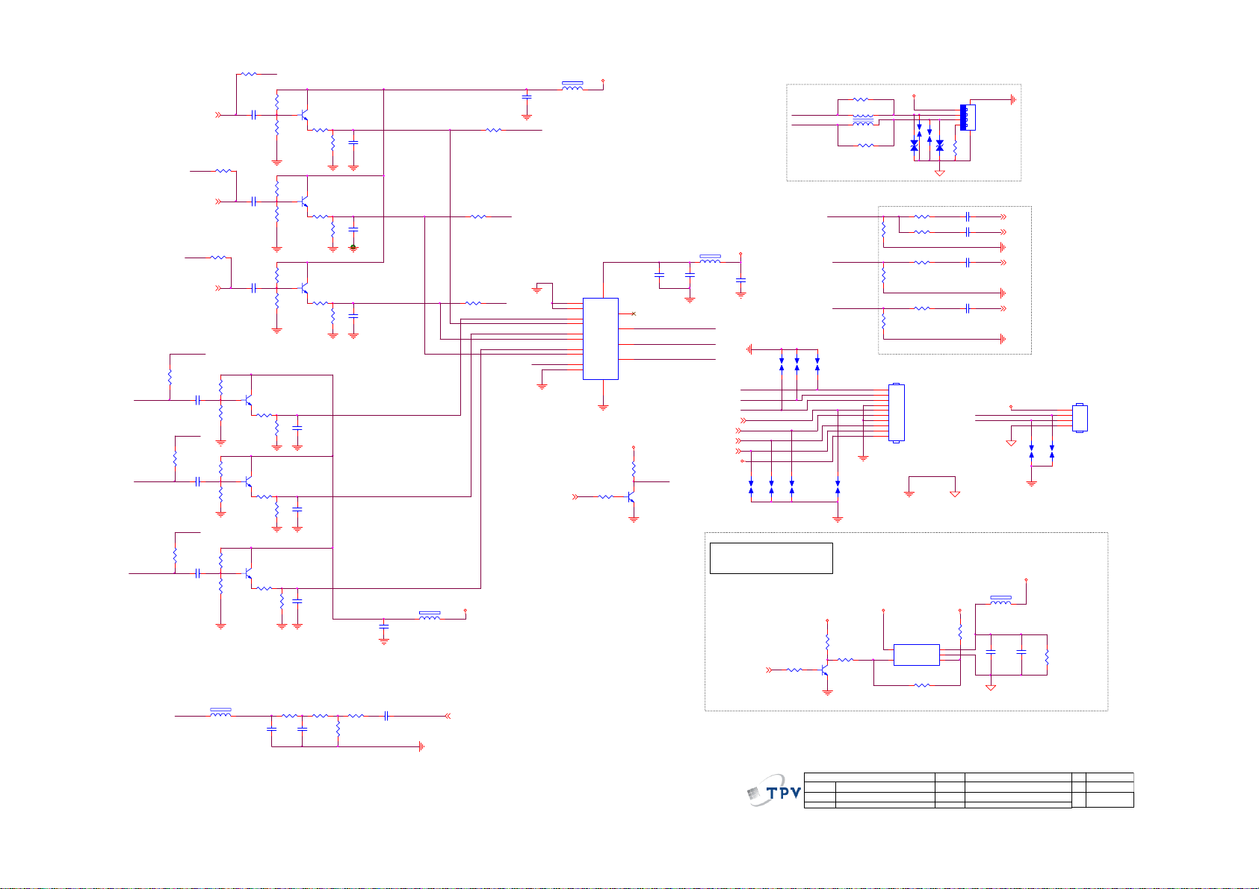Select the no-connect X marker on the central IC
1259x889 pixels.
point(634,314)
